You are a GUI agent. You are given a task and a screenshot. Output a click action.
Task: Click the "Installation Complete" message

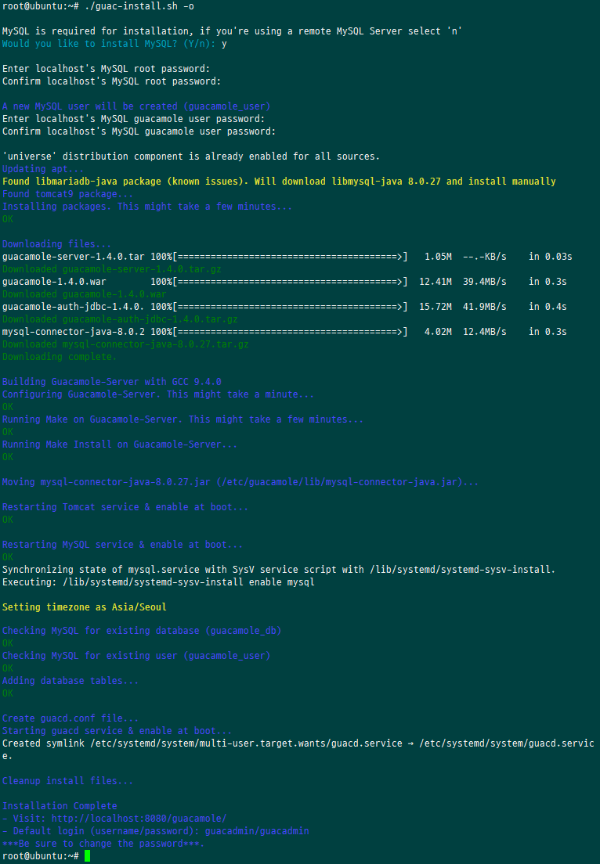click(x=60, y=806)
